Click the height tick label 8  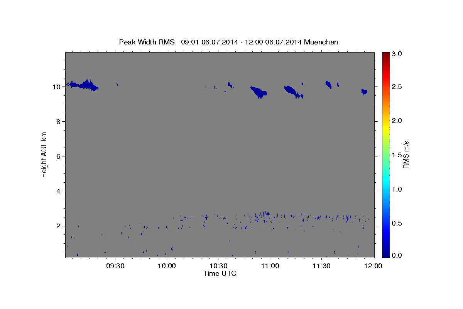(x=58, y=122)
